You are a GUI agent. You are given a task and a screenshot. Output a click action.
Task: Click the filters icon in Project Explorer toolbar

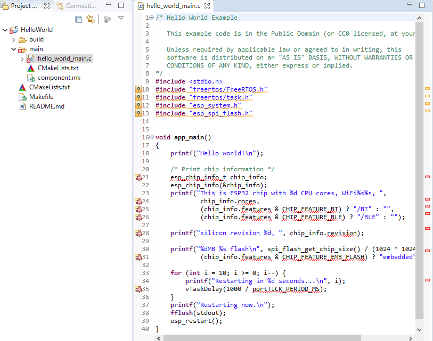pos(107,19)
